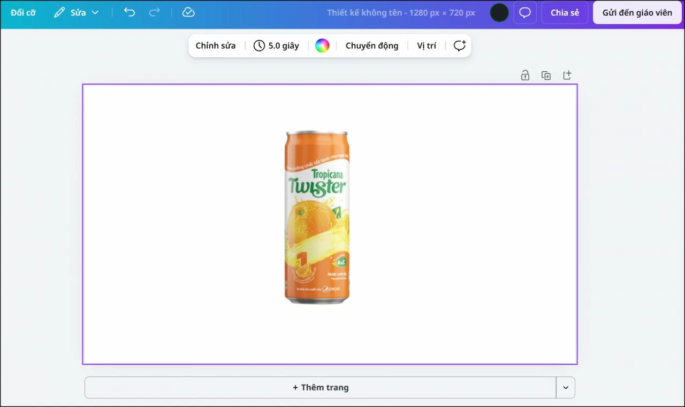This screenshot has width=685, height=407.
Task: Click the undo arrow icon
Action: click(x=130, y=12)
